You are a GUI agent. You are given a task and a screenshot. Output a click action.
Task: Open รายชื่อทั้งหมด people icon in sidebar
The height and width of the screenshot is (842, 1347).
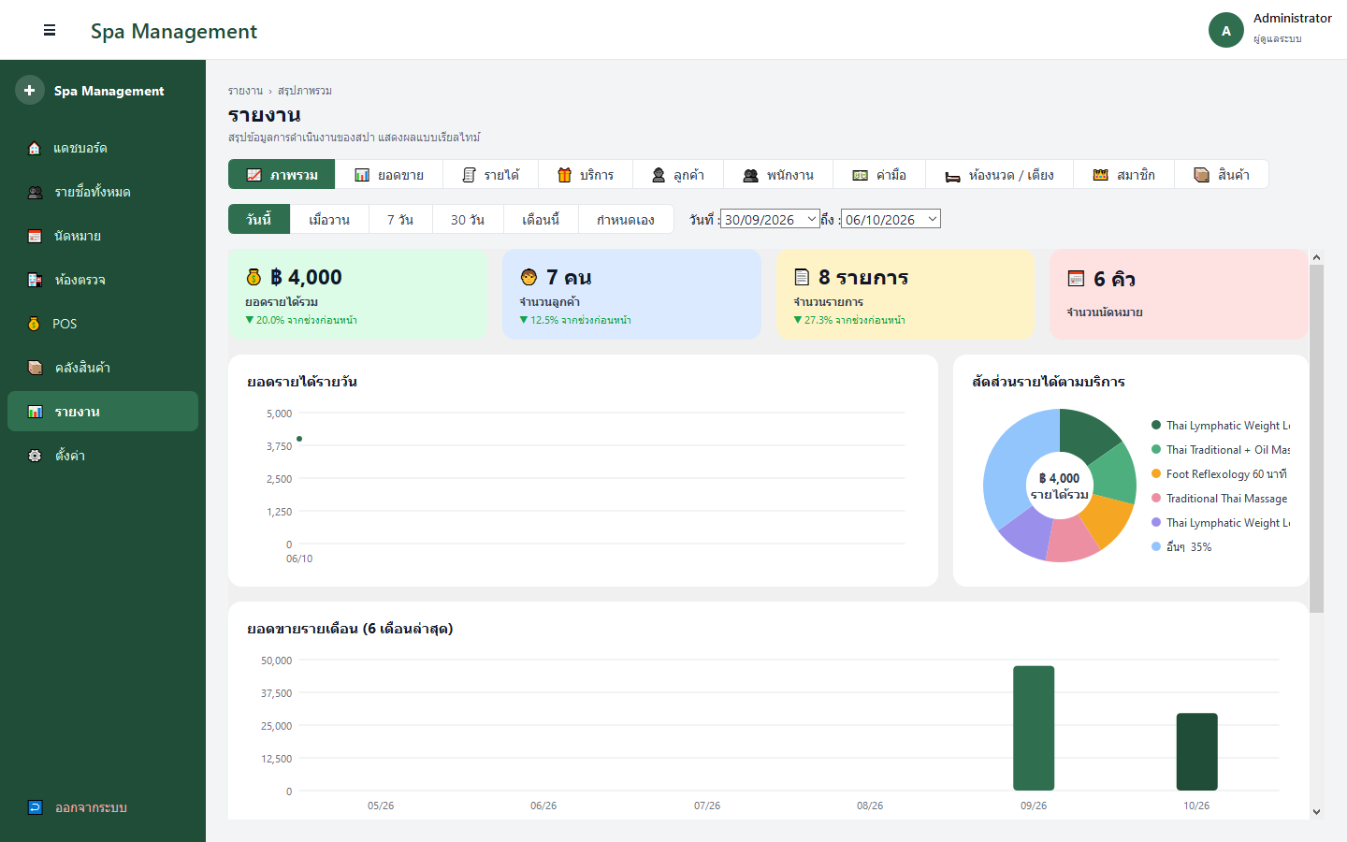point(35,192)
